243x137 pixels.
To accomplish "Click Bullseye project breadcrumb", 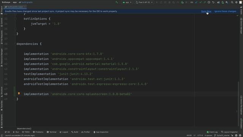I will tap(6, 2).
